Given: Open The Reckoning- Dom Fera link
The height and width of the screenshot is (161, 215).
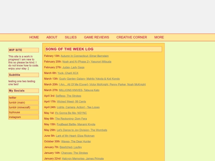Looking at the screenshot, I should coord(71,119).
